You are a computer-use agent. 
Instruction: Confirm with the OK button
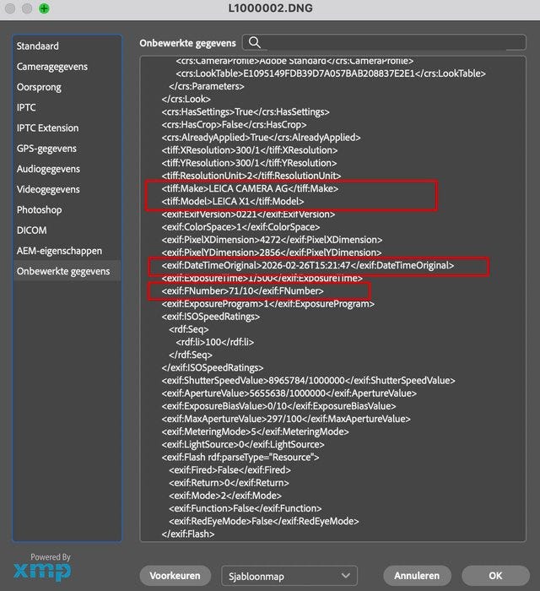[x=494, y=576]
